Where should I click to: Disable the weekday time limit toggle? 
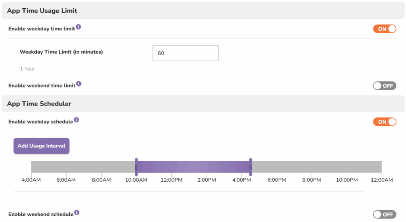click(x=384, y=29)
